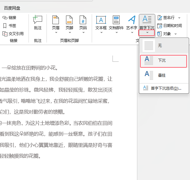Screen dimensions: 190x180
Task: Open the 百度网盘 tab
Action: pyautogui.click(x=12, y=8)
